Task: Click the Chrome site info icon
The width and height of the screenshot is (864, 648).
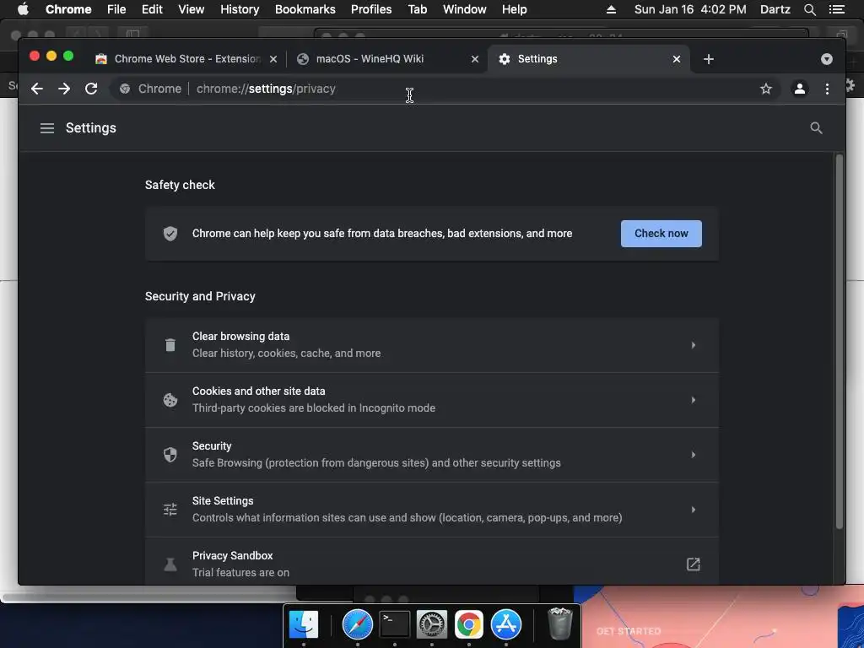Action: [125, 89]
